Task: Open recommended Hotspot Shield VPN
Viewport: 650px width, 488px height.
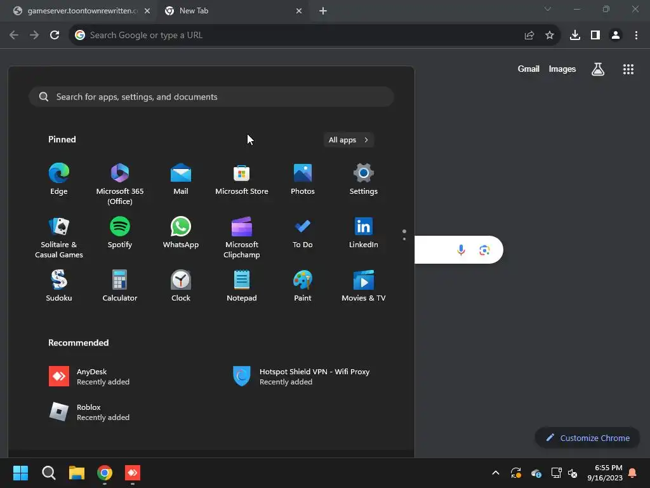Action: 302,376
